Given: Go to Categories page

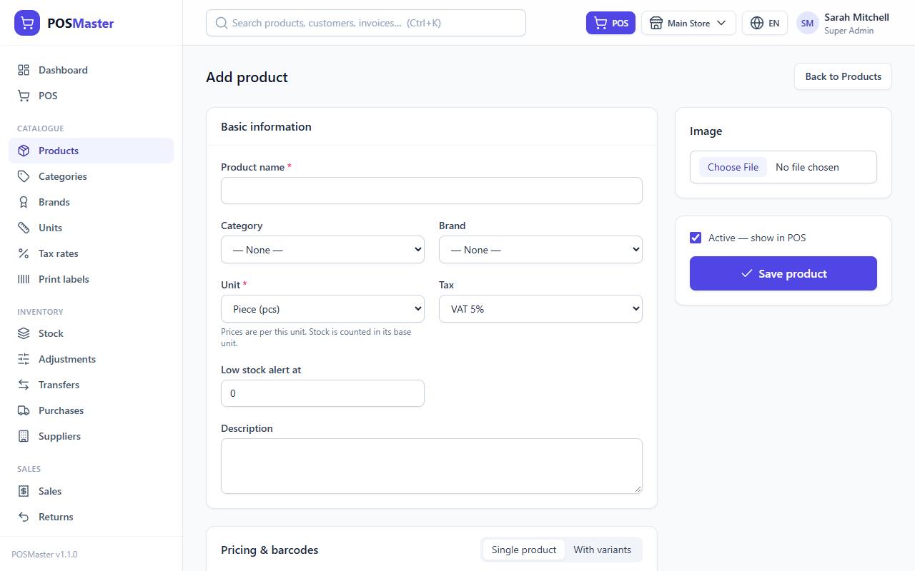Looking at the screenshot, I should click(91, 176).
